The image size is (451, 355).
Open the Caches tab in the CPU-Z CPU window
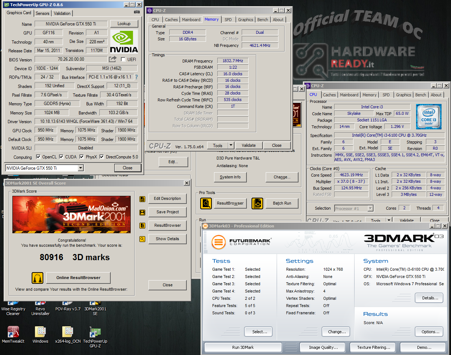(329, 95)
